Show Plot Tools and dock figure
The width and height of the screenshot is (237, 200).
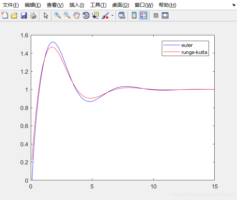165,16
